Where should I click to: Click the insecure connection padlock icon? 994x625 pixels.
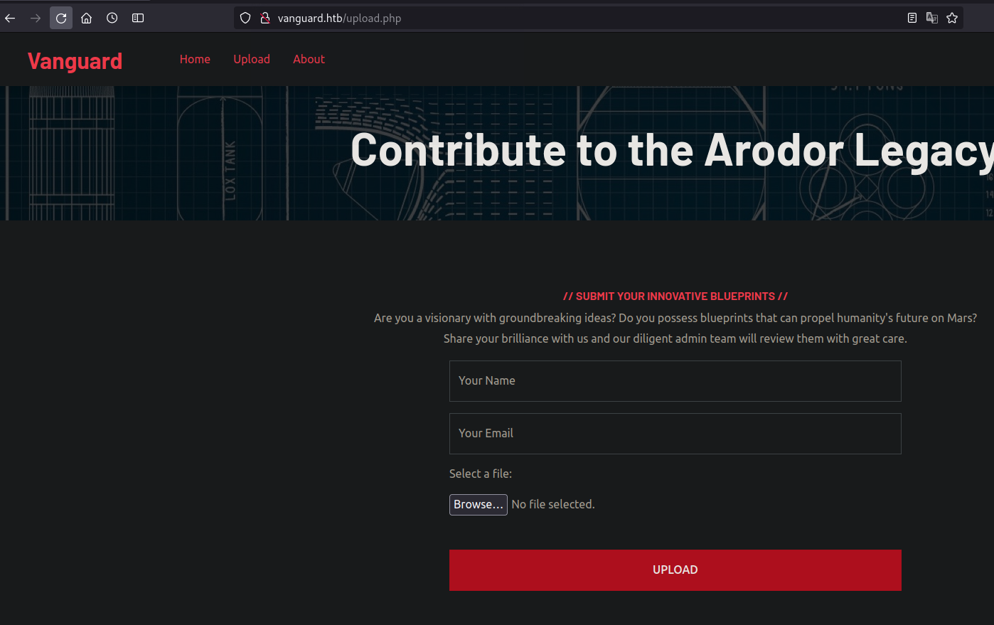point(265,18)
